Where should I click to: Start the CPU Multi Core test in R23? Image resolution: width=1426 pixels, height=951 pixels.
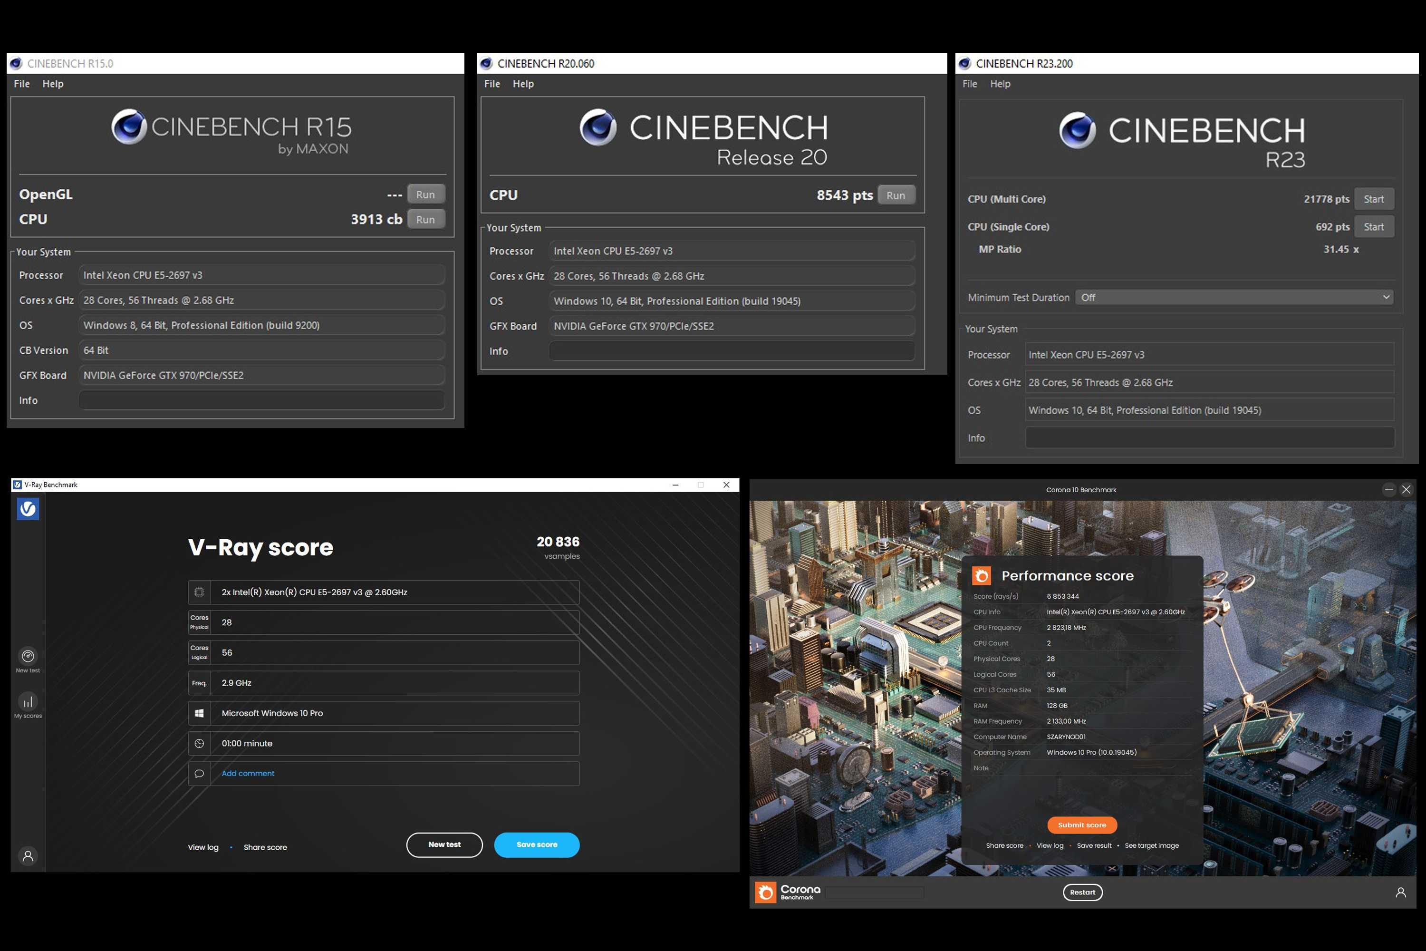point(1373,199)
